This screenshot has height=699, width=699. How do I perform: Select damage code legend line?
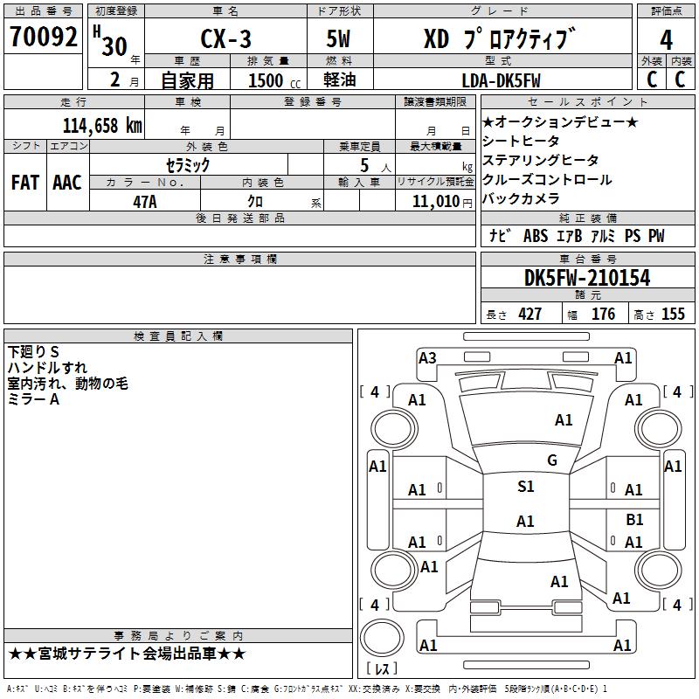click(x=307, y=689)
